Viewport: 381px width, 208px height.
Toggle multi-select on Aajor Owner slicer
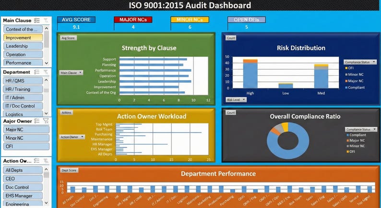coord(36,121)
